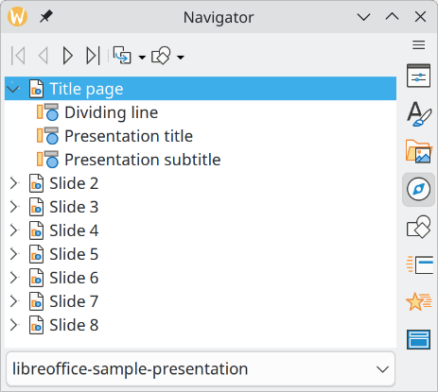Viewport: 438px width, 392px height.
Task: Open the Animation star deck
Action: [418, 301]
